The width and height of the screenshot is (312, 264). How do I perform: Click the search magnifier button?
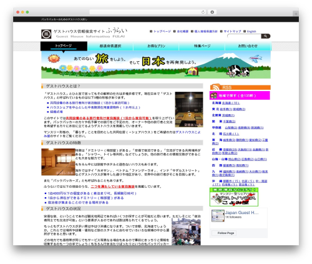[266, 36]
